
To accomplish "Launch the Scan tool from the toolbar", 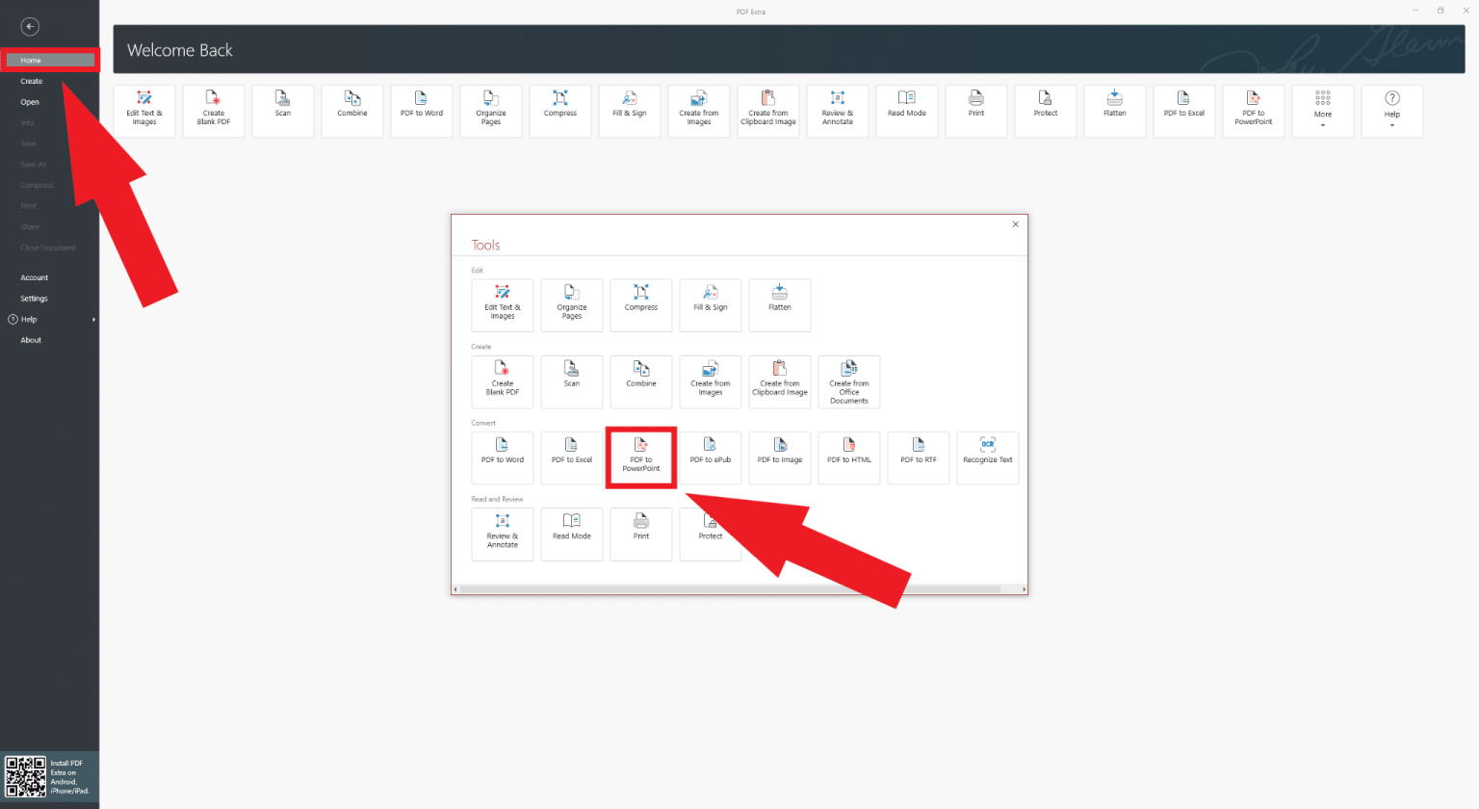I will [282, 110].
